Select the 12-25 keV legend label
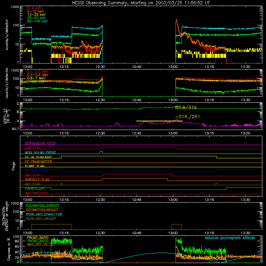 (37, 15)
